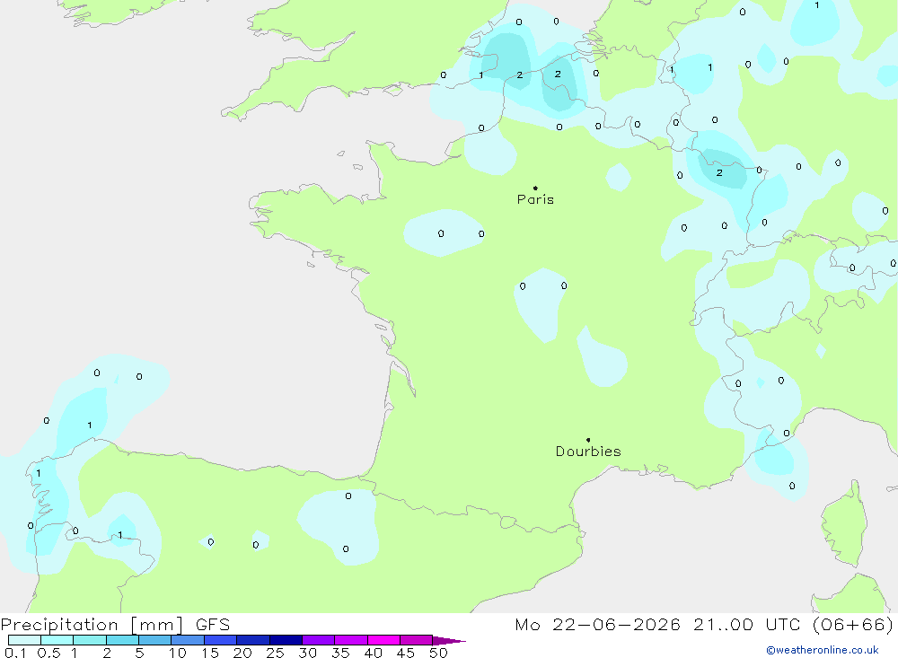898x658 pixels.
Task: Click the '25' legend scale label
Action: [276, 653]
